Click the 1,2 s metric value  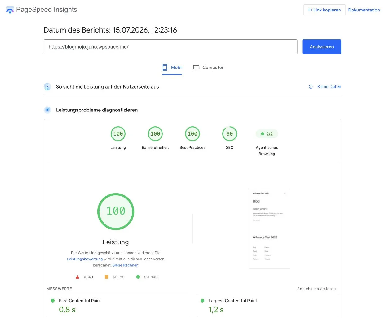(x=216, y=310)
